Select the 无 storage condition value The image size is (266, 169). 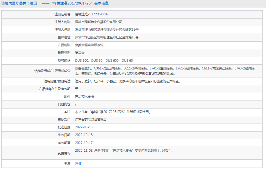coord(77,89)
